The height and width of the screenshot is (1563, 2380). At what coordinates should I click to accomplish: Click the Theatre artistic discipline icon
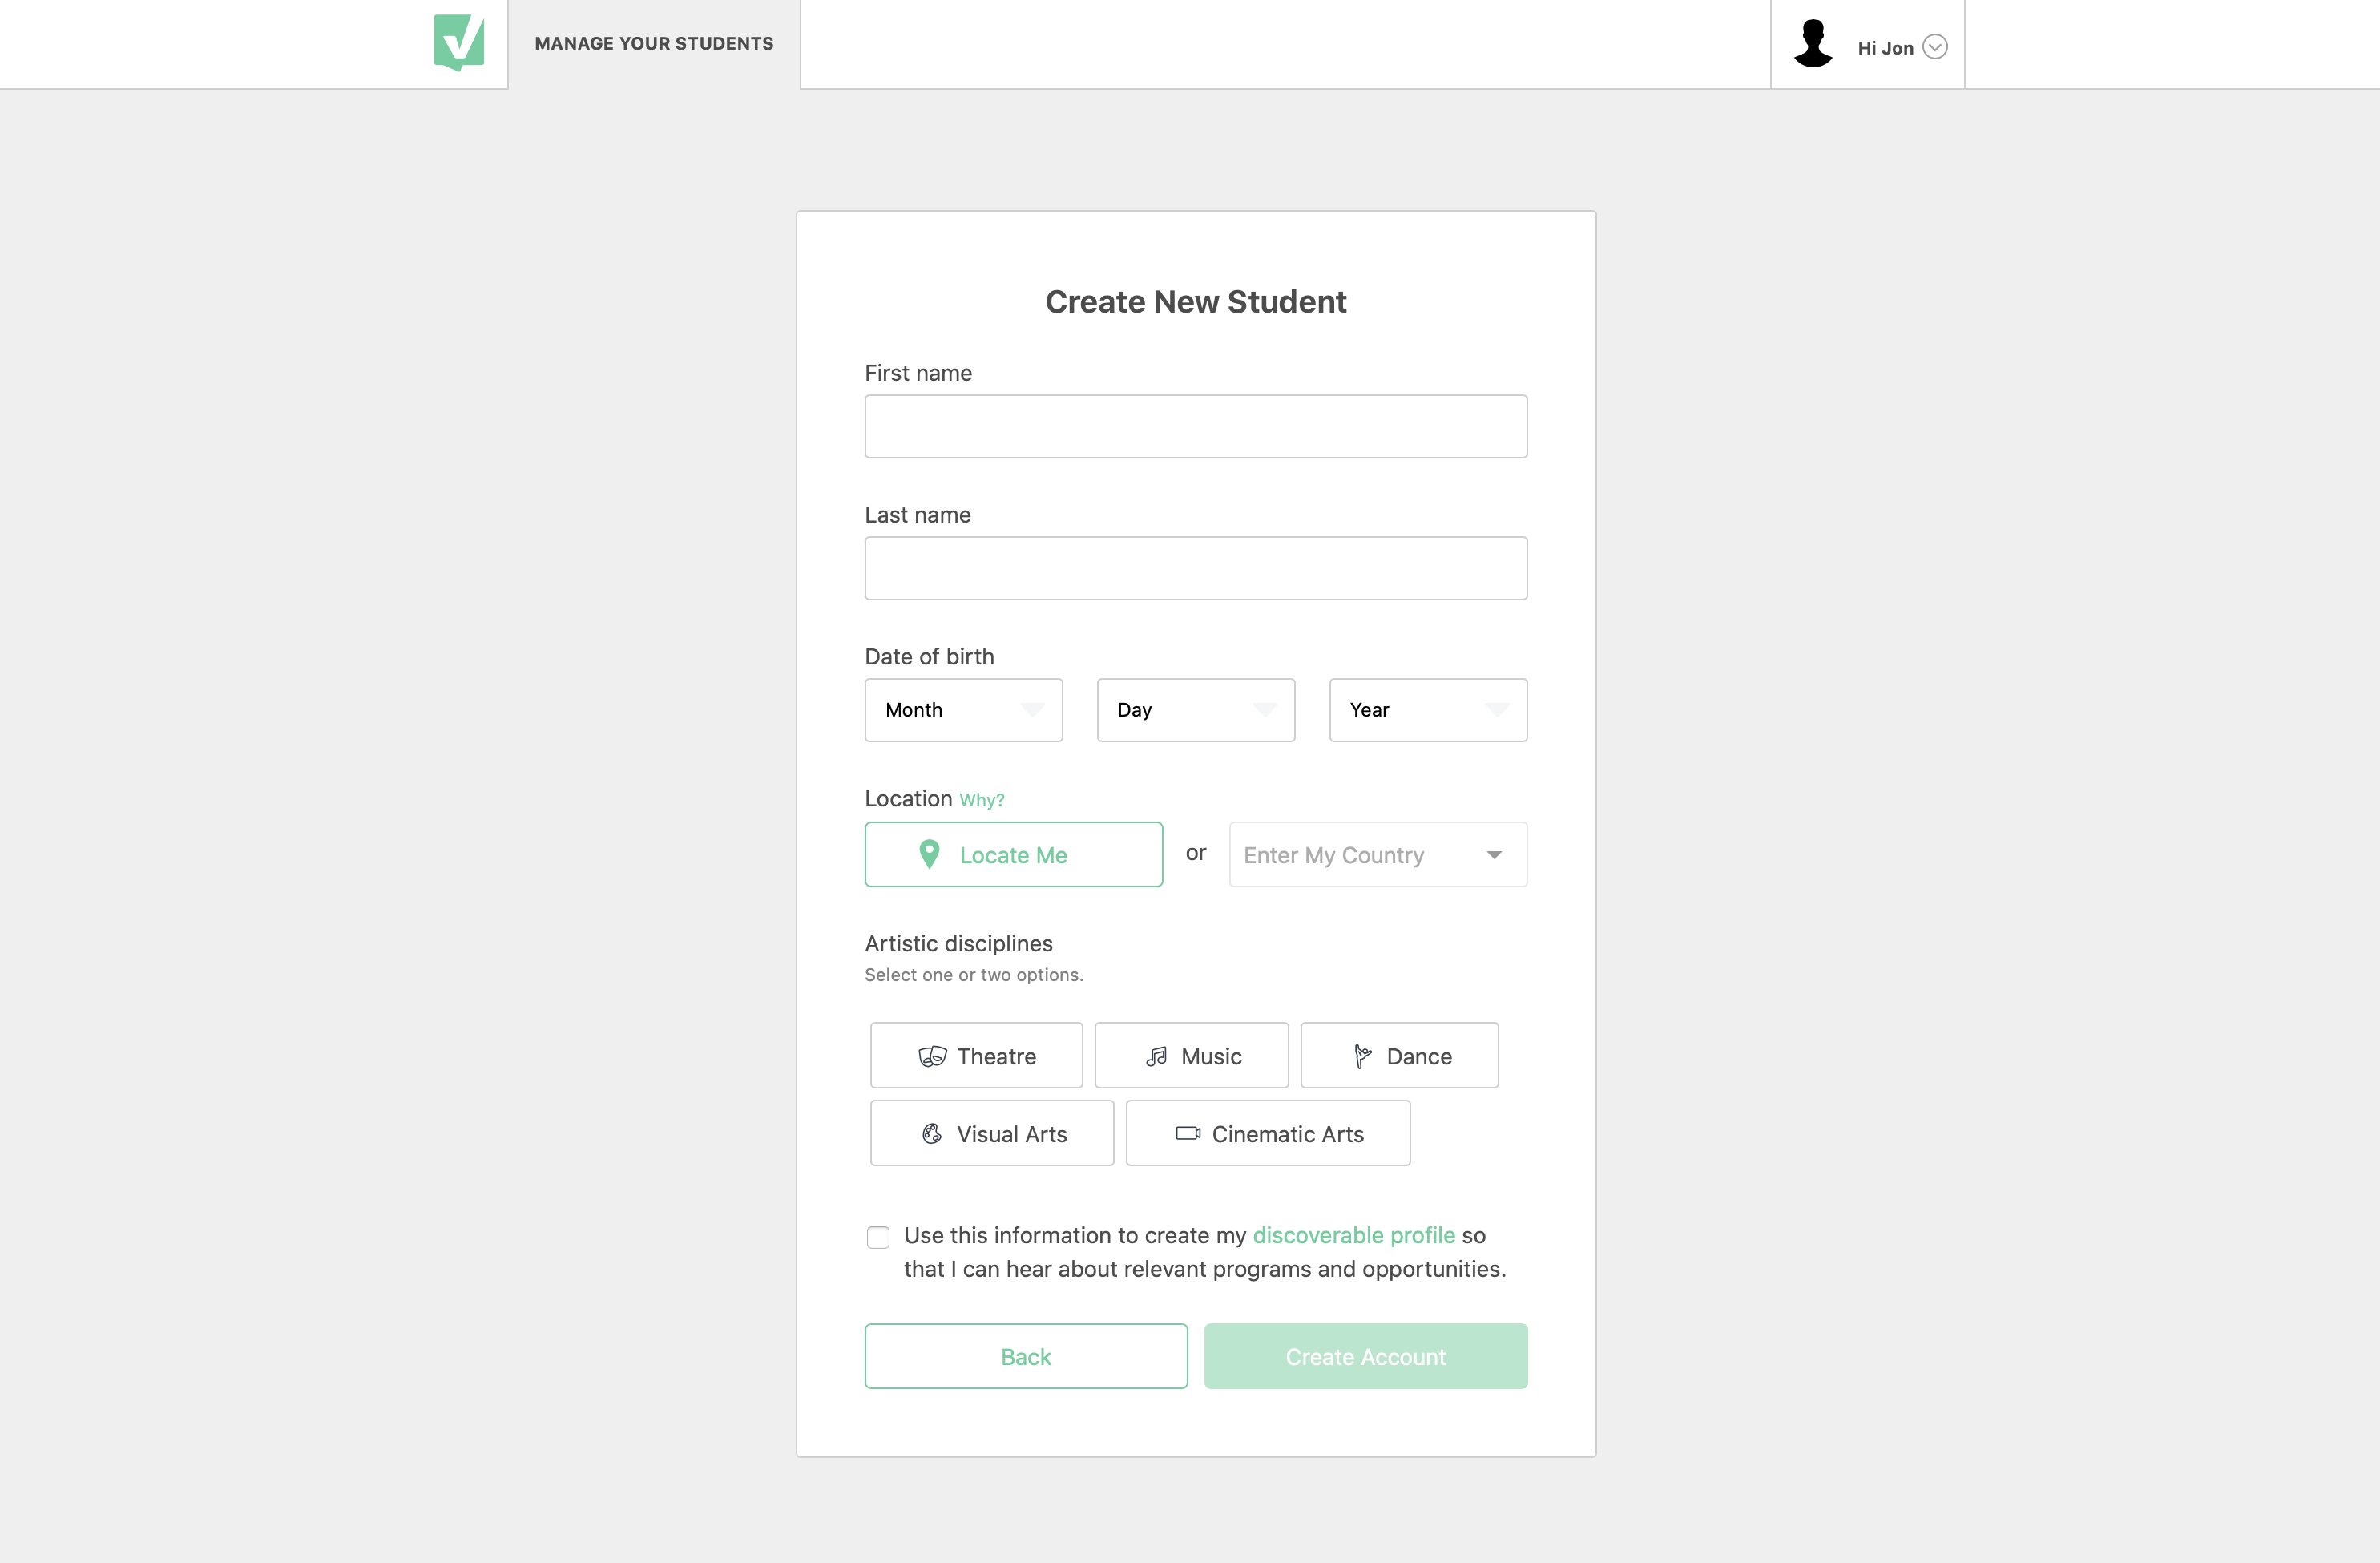point(931,1056)
